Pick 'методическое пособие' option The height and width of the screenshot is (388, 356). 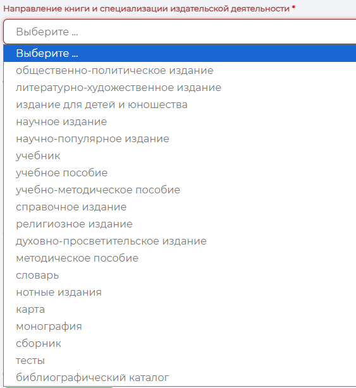[x=180, y=258]
